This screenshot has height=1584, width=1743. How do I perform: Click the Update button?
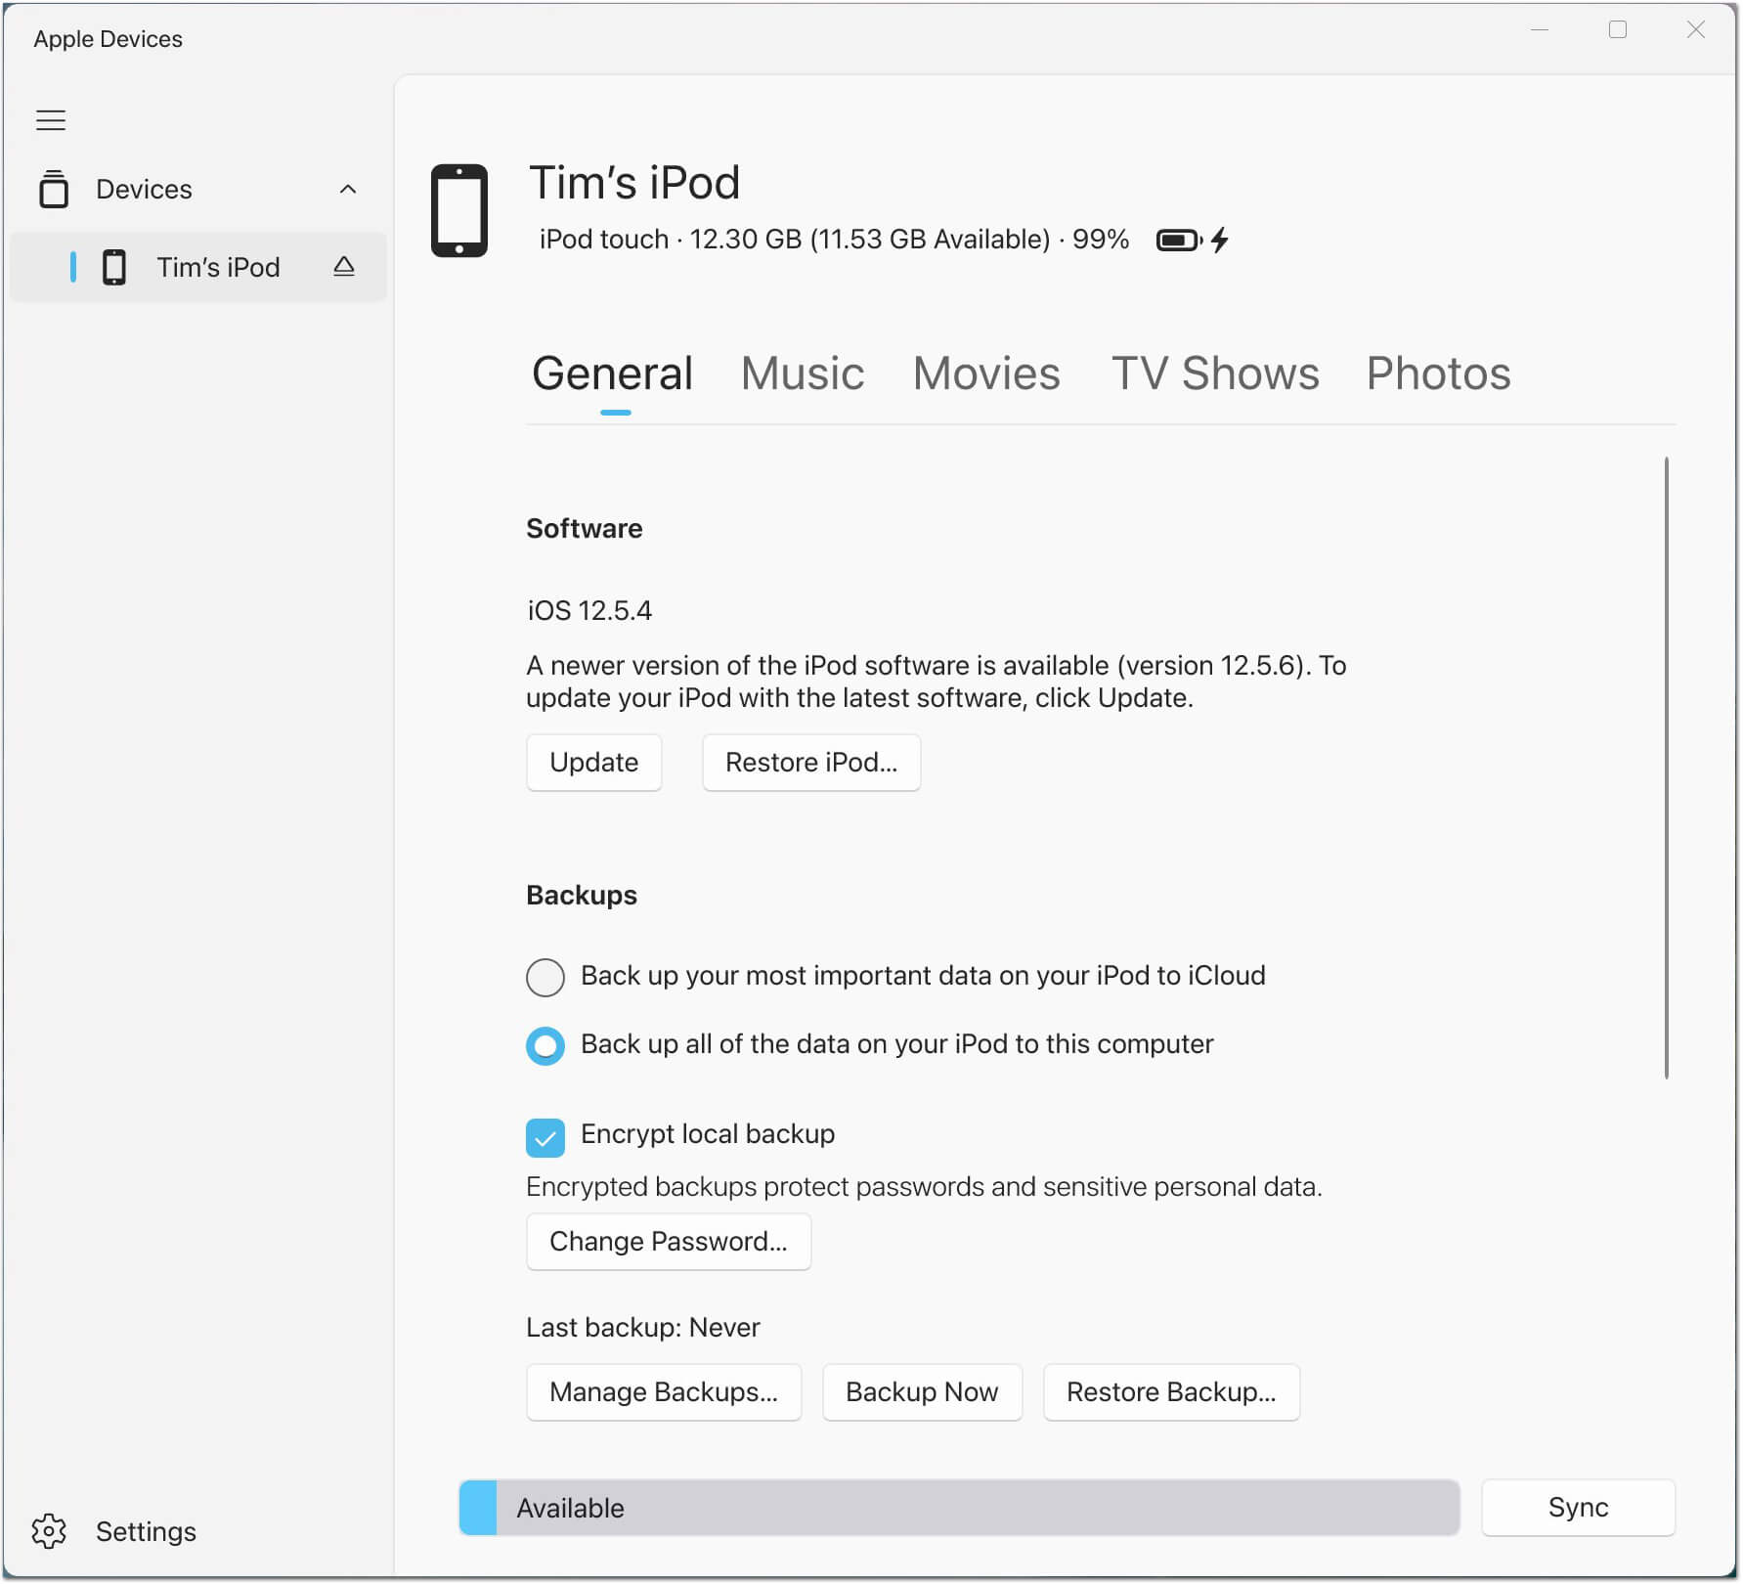click(x=594, y=763)
